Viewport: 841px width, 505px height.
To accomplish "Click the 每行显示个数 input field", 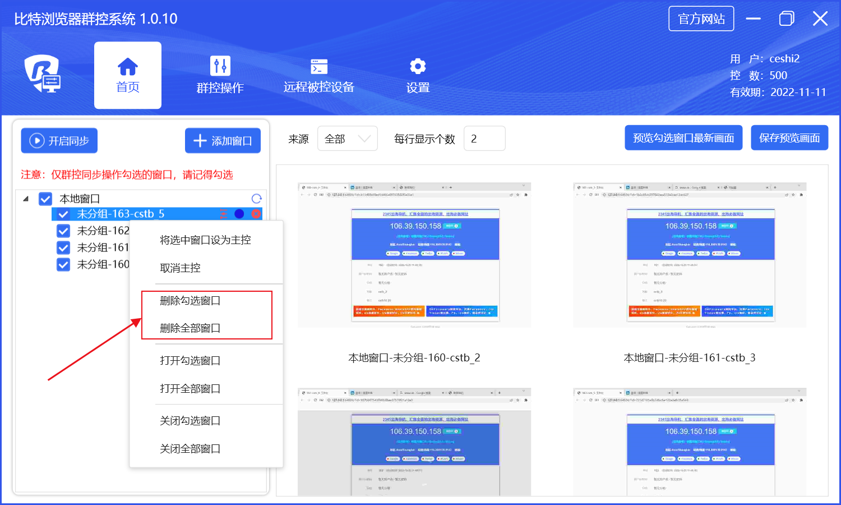I will click(484, 139).
